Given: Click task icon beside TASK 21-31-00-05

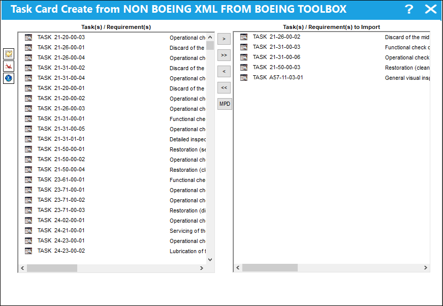Looking at the screenshot, I should click(28, 129).
